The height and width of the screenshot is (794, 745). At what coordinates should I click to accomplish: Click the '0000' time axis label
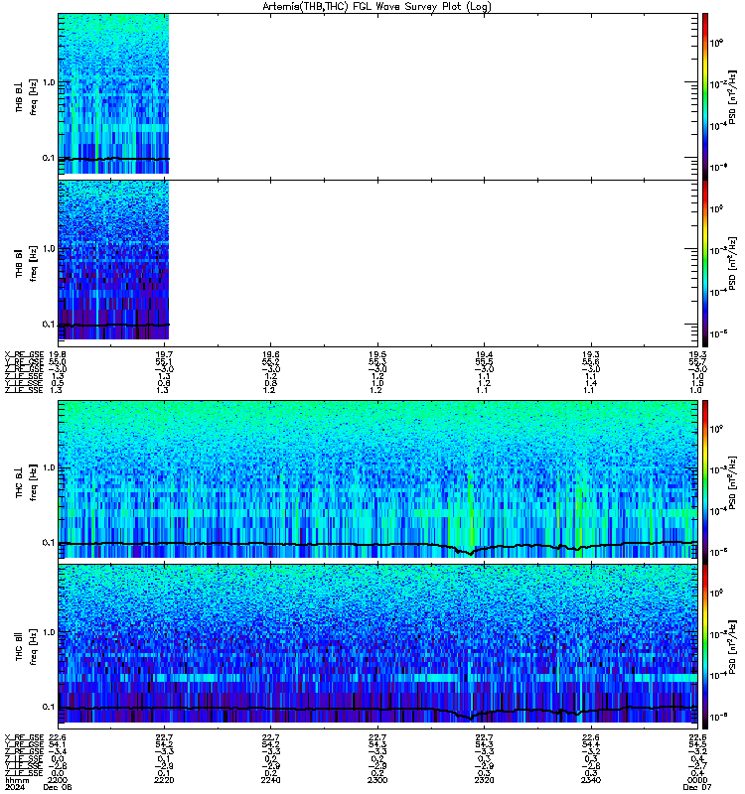697,780
